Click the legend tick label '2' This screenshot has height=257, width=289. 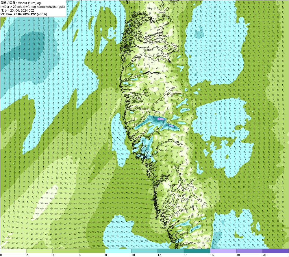pos(27,255)
